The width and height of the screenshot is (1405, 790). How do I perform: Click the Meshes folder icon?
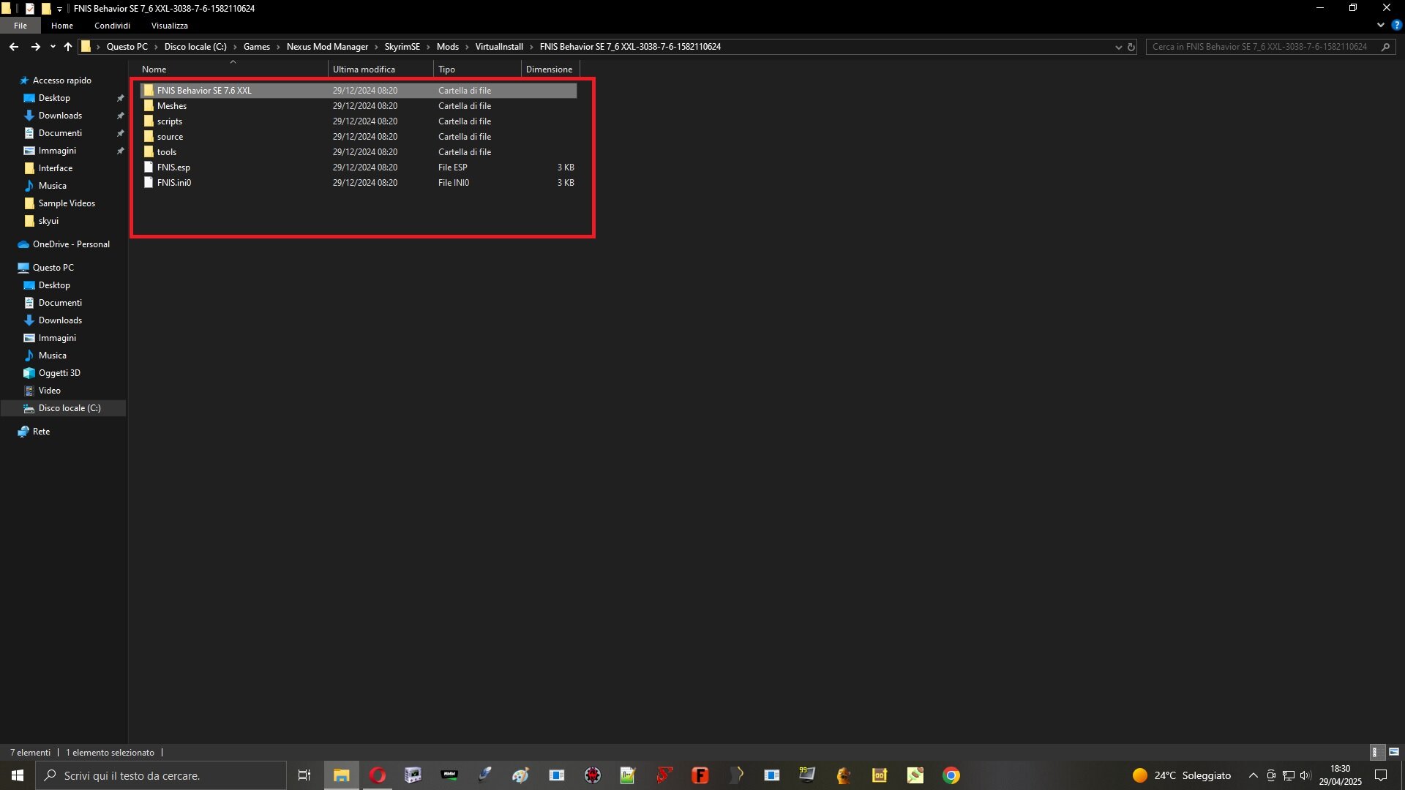(149, 106)
